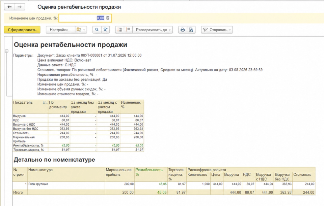324x206 pixels.
Task: Print the report
Action: (183, 30)
